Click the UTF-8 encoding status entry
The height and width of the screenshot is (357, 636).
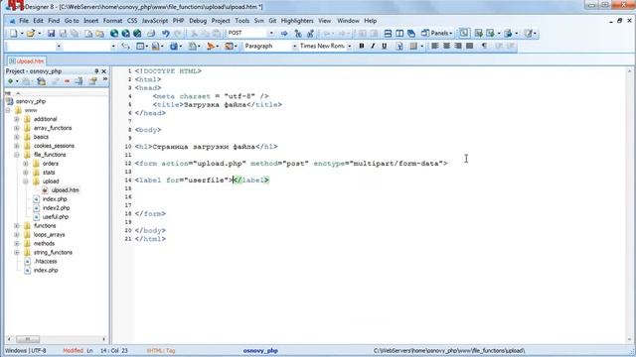[39, 350]
